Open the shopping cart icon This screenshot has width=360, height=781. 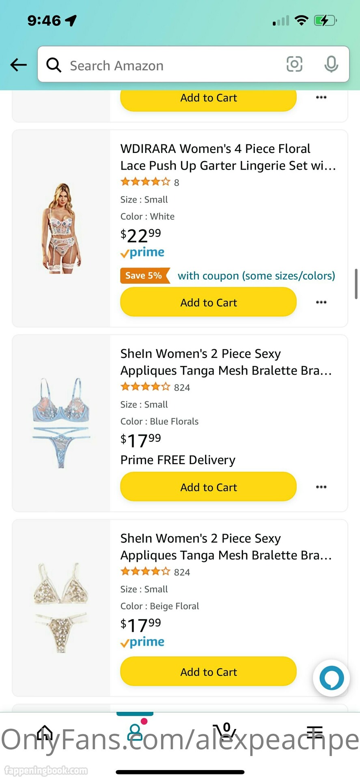[224, 731]
